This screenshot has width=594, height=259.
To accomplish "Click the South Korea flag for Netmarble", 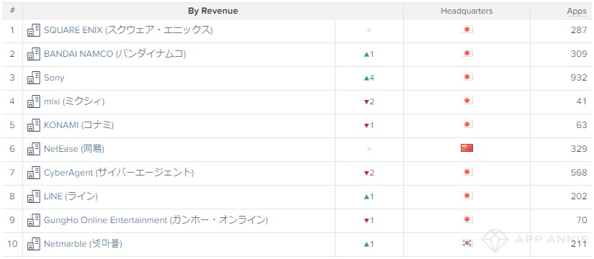I will 467,243.
